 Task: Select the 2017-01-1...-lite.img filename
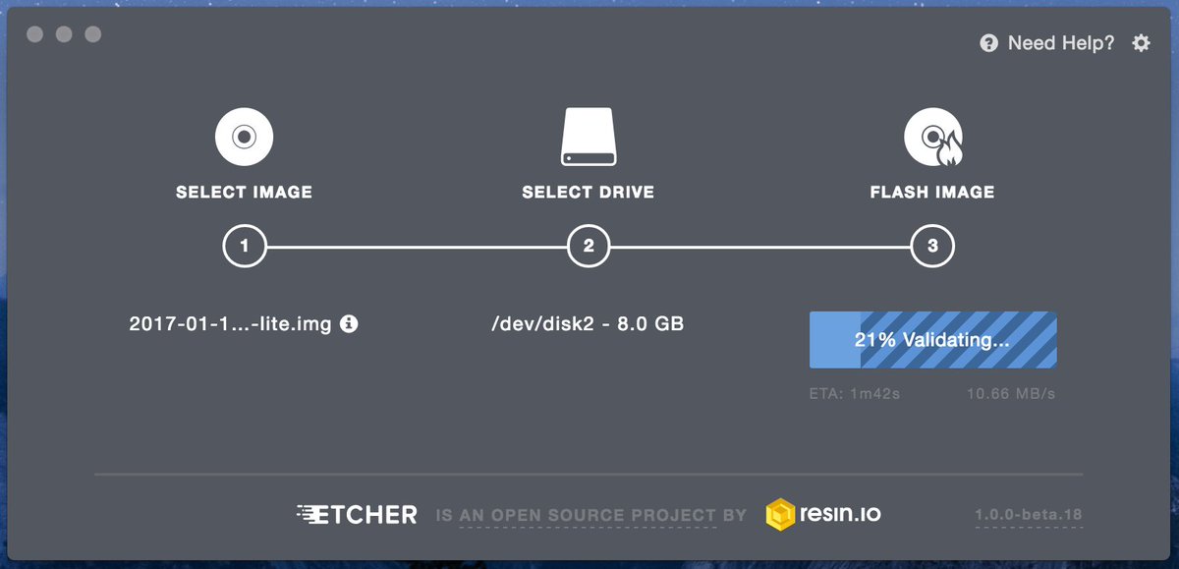coord(233,323)
